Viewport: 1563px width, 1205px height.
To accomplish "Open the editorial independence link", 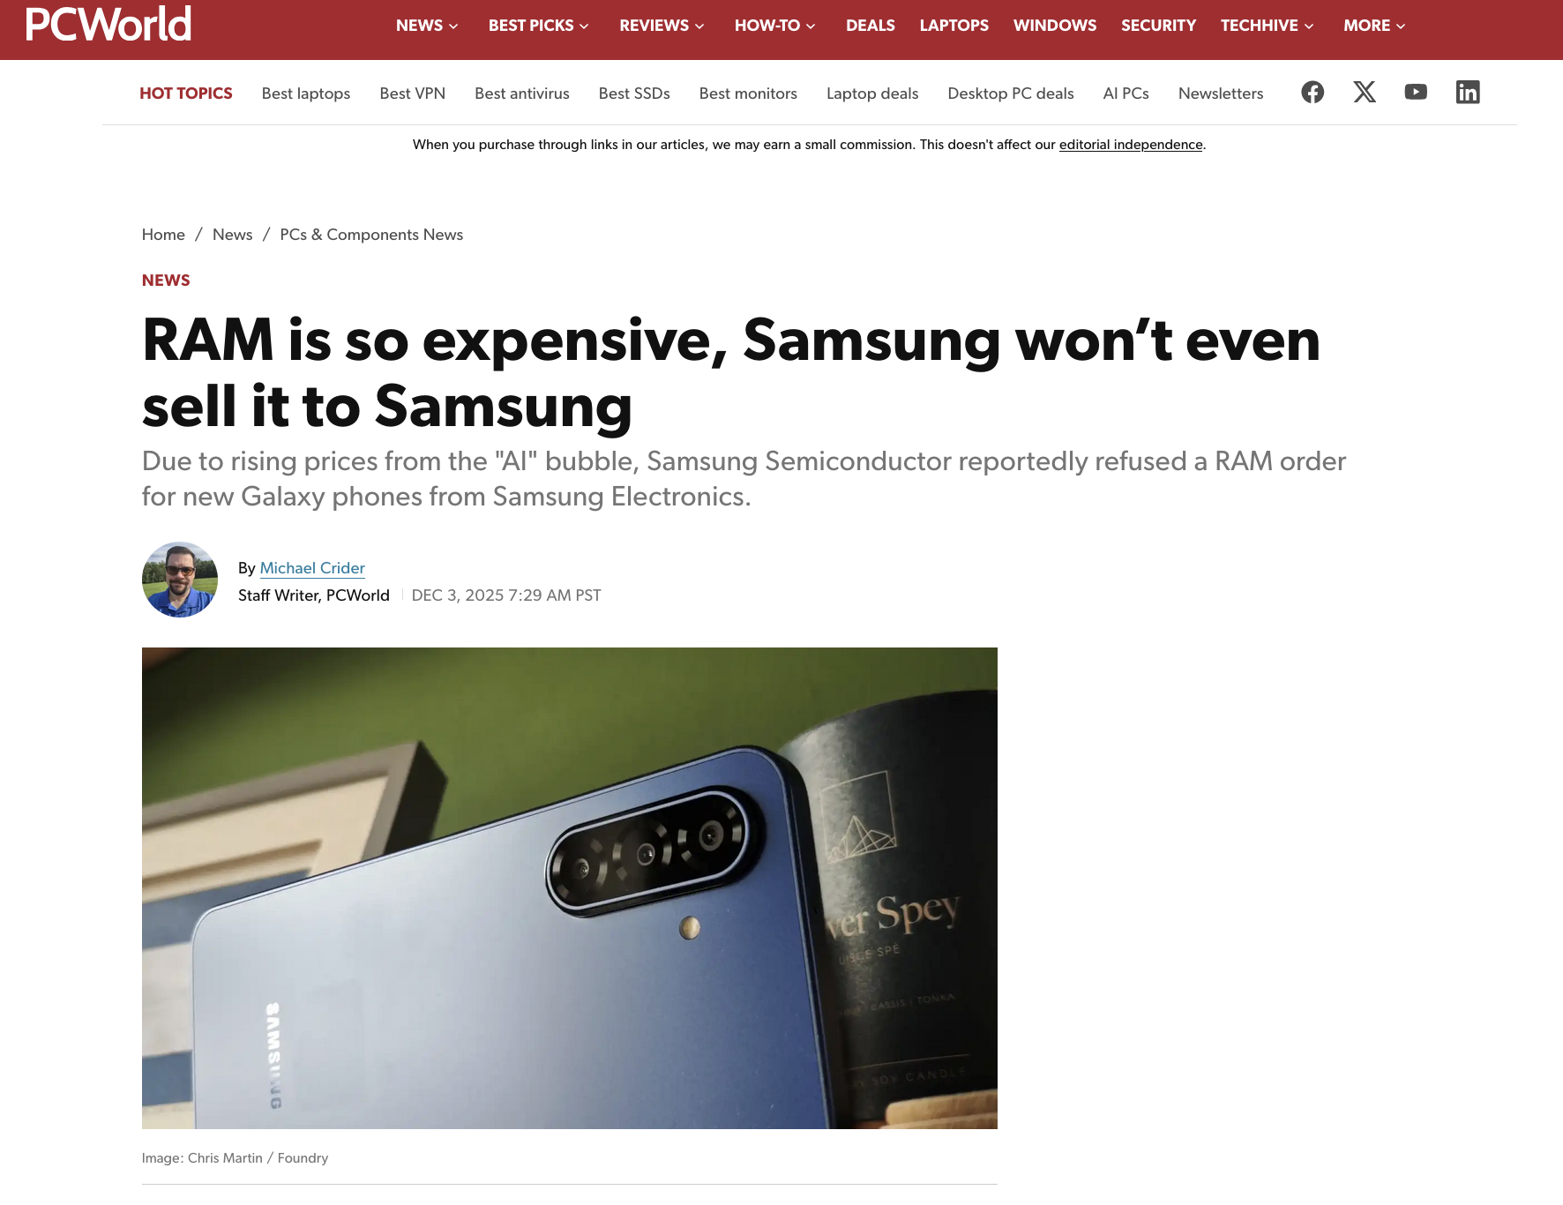I will click(x=1131, y=145).
